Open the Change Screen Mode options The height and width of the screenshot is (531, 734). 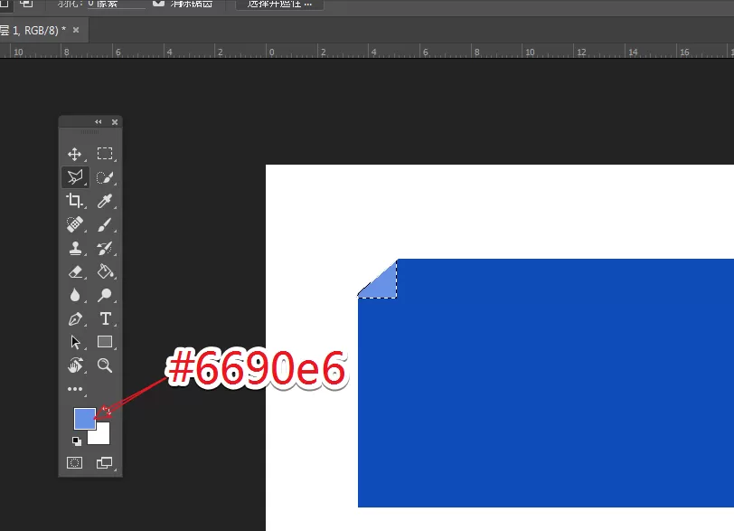(104, 462)
